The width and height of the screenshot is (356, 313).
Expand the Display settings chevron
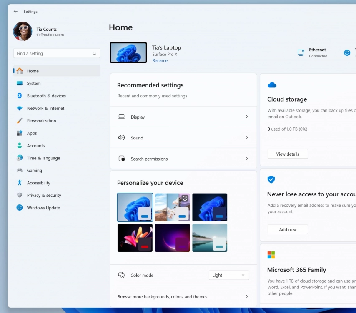pyautogui.click(x=247, y=117)
